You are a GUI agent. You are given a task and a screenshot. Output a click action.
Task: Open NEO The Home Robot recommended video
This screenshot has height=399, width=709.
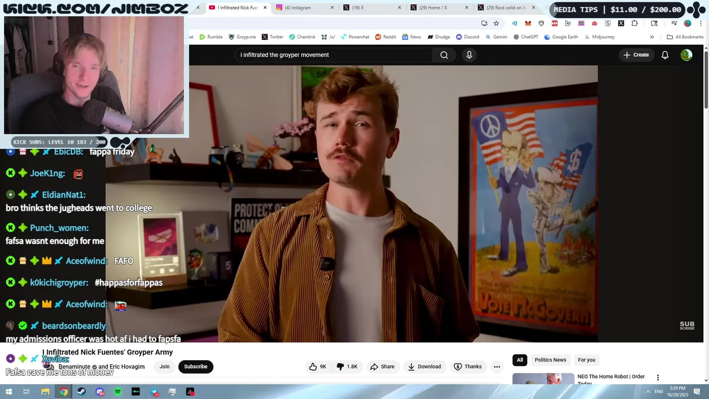pos(611,379)
